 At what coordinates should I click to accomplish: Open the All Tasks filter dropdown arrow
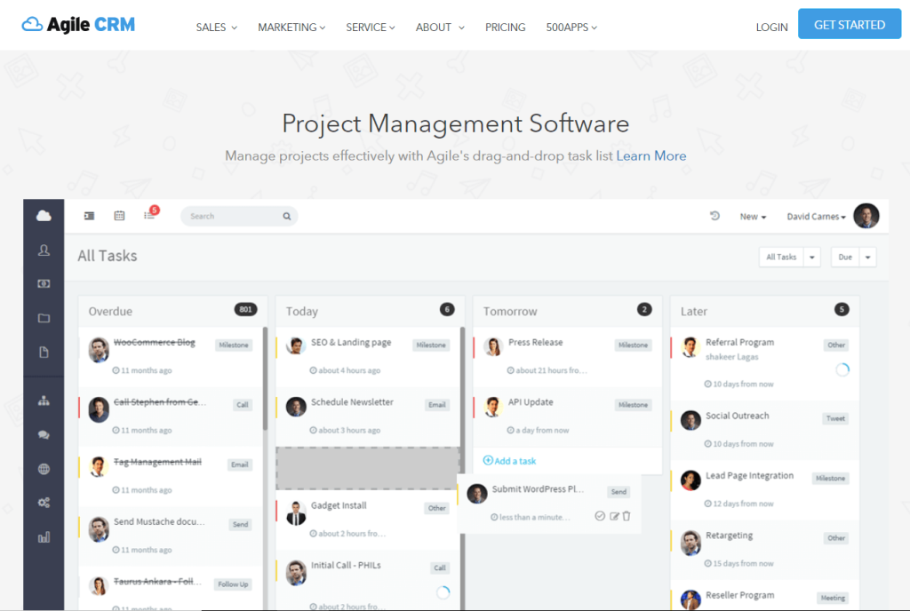[812, 257]
